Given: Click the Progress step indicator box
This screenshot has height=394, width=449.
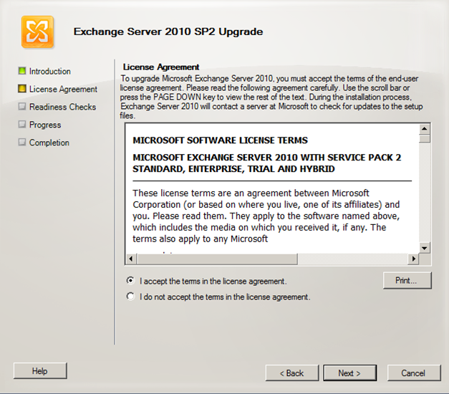Looking at the screenshot, I should 22,125.
